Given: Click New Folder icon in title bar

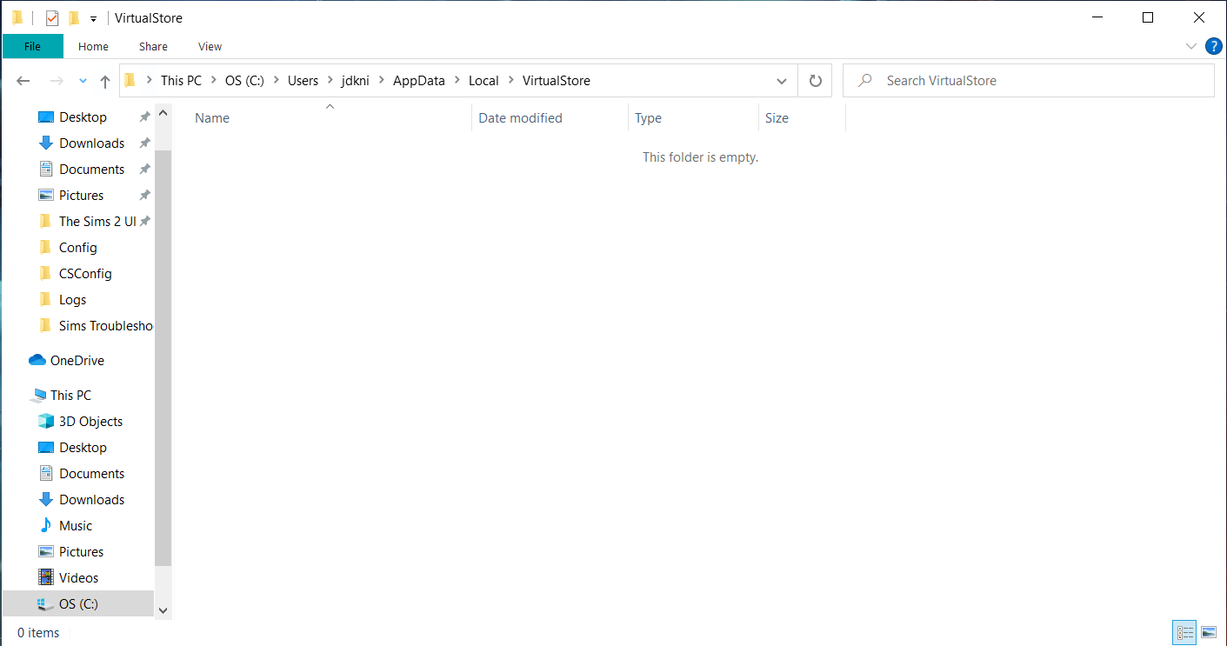Looking at the screenshot, I should (74, 18).
